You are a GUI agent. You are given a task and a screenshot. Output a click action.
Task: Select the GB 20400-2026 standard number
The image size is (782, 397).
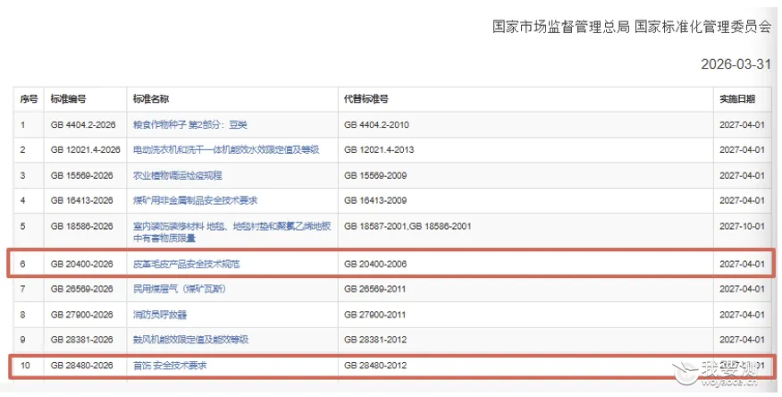pyautogui.click(x=82, y=264)
